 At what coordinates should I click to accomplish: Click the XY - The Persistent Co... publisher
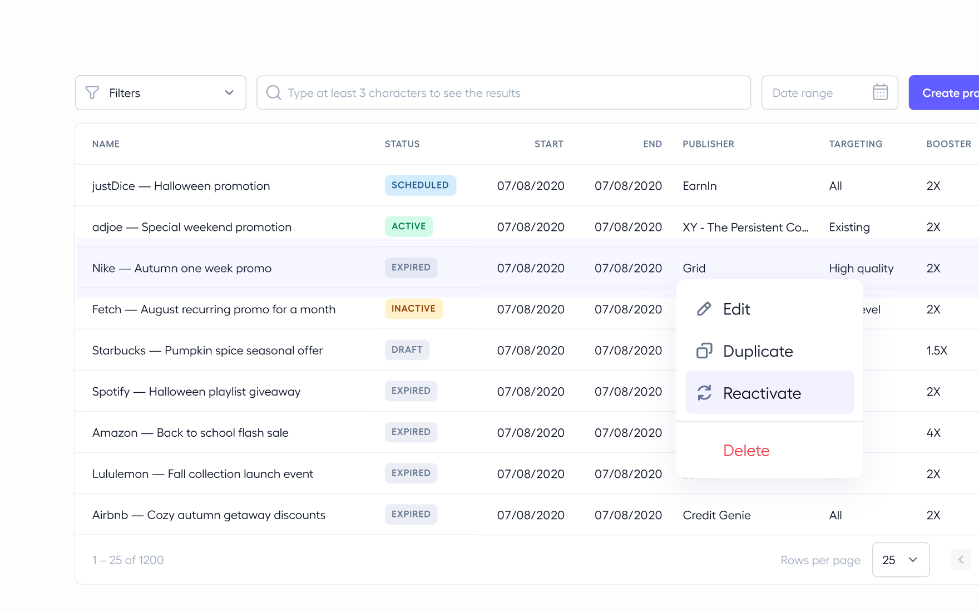point(745,227)
